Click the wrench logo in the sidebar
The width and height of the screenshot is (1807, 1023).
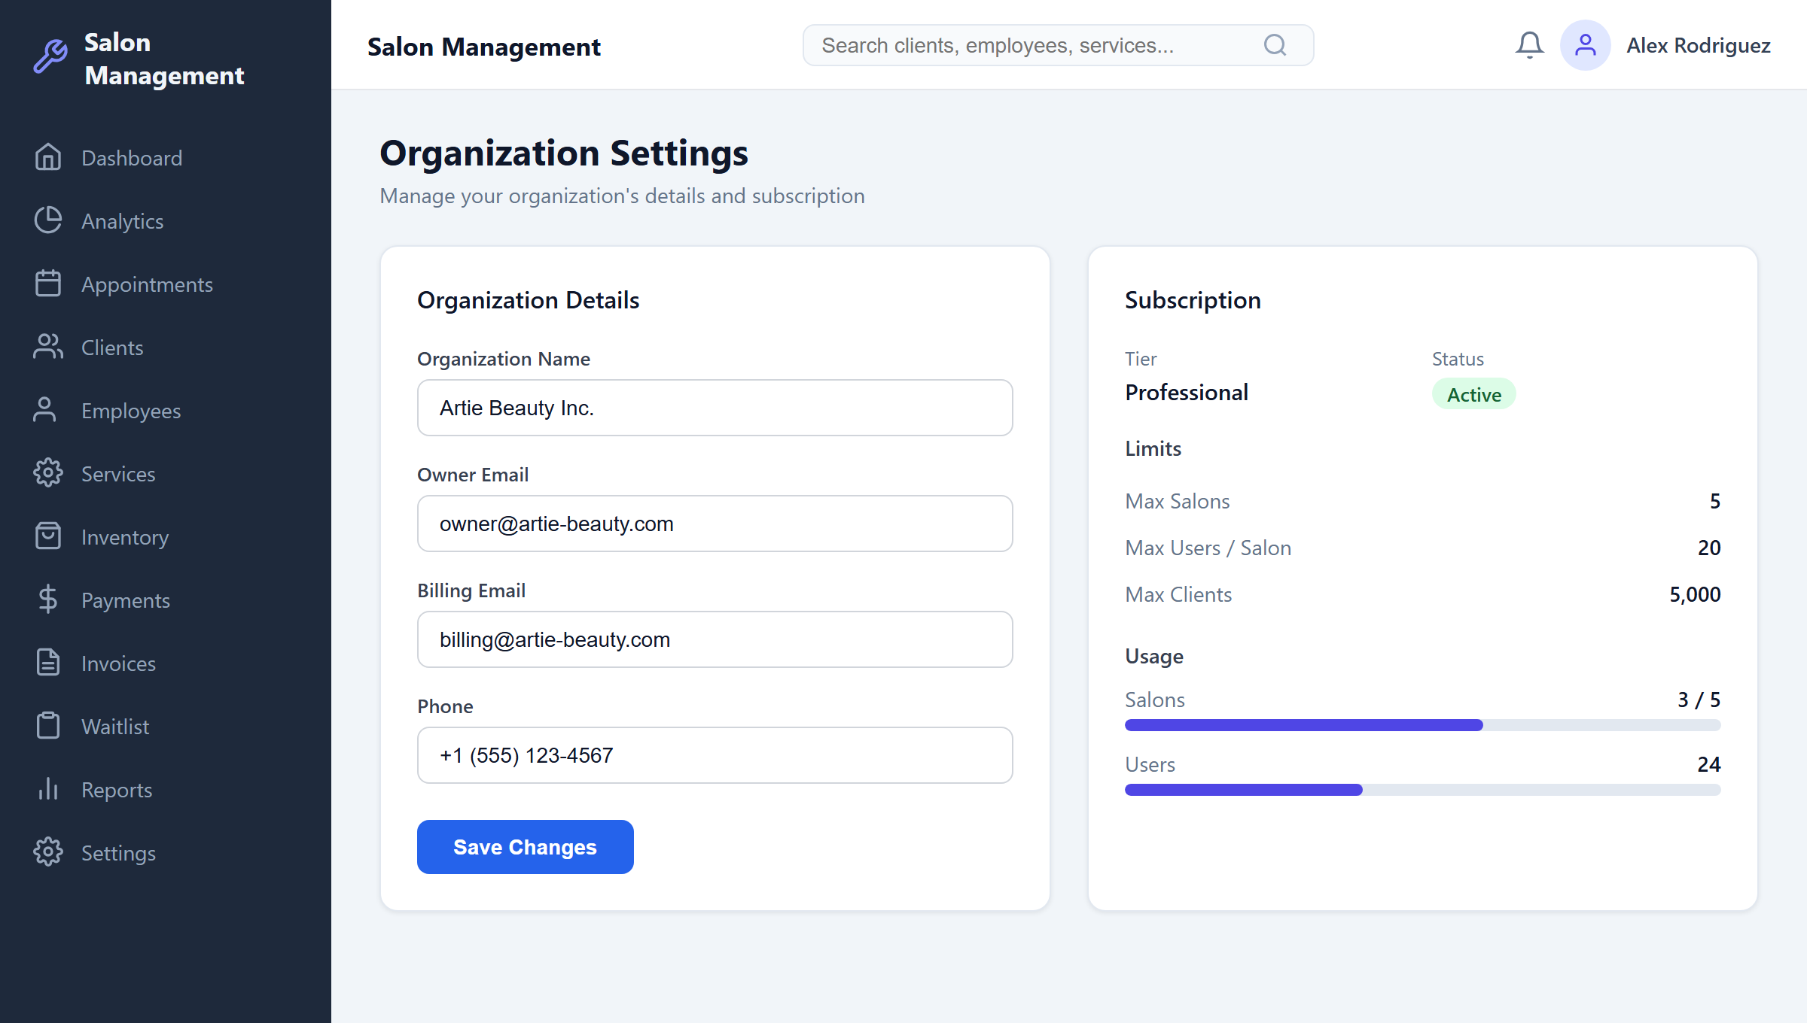[50, 57]
